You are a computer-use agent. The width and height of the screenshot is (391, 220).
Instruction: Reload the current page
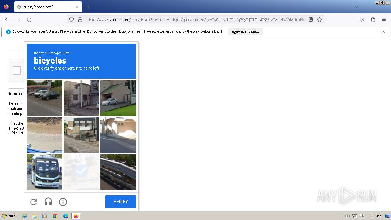pyautogui.click(x=29, y=20)
